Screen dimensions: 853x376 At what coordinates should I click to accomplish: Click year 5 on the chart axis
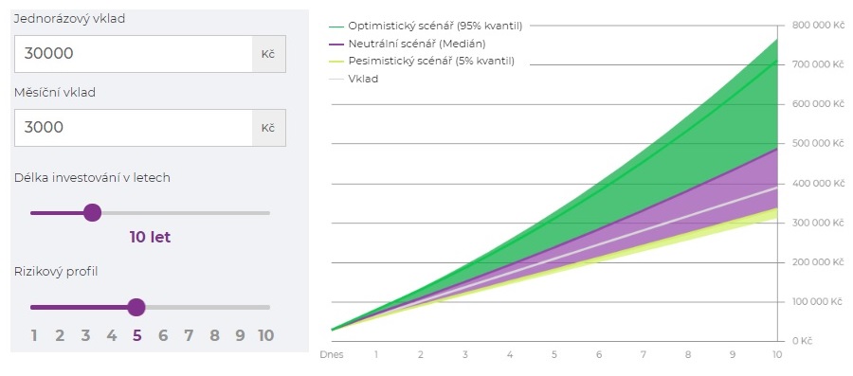tap(554, 355)
